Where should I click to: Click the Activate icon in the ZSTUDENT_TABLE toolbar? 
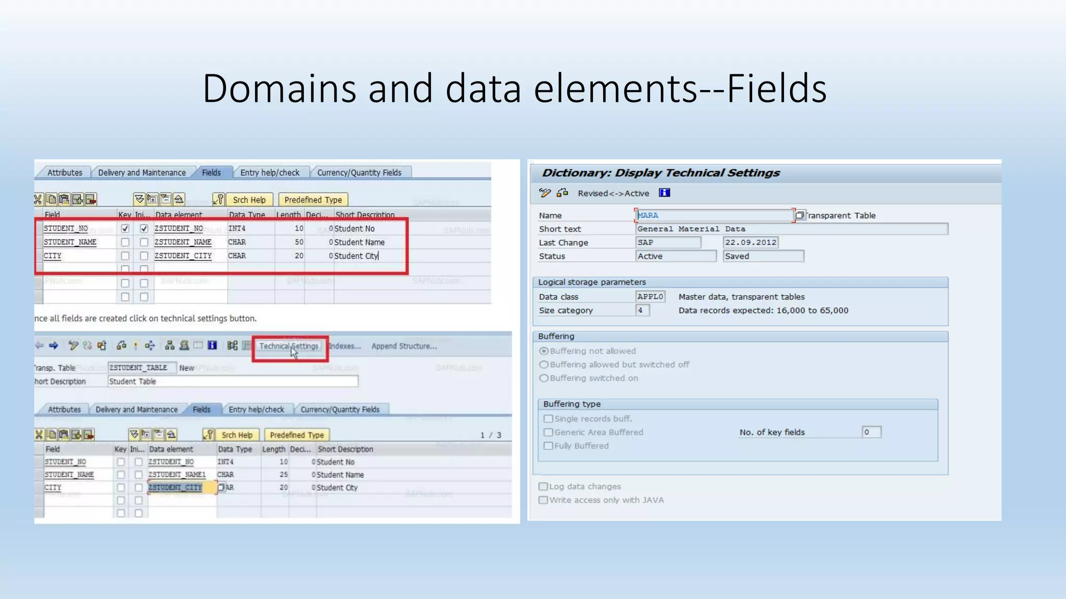tap(135, 345)
